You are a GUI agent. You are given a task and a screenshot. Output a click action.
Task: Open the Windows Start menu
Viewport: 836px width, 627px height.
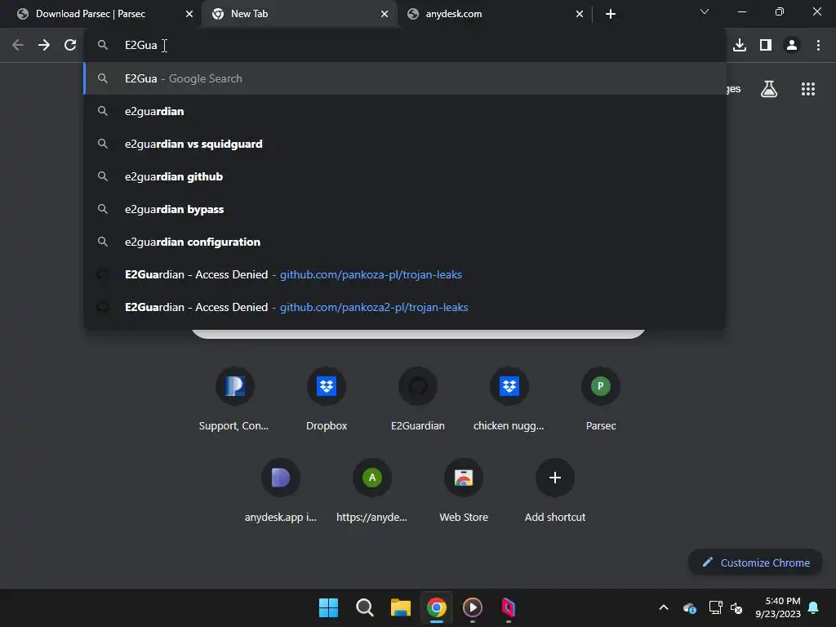[328, 607]
